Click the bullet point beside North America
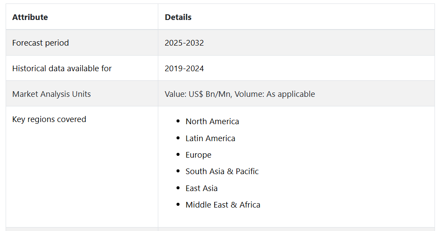 [178, 122]
